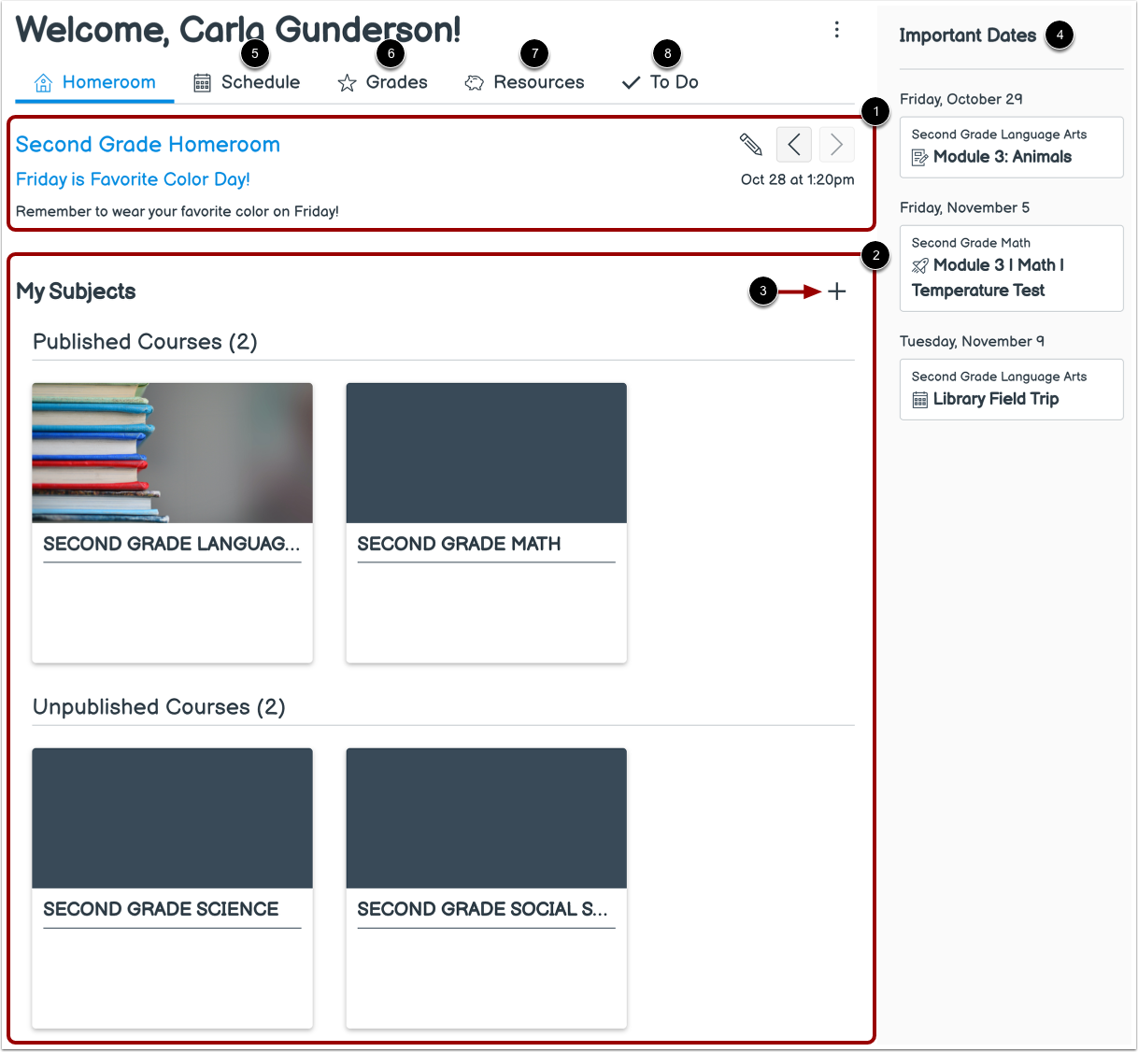Switch to the Schedule tab
Image resolution: width=1138 pixels, height=1052 pixels.
pyautogui.click(x=247, y=82)
